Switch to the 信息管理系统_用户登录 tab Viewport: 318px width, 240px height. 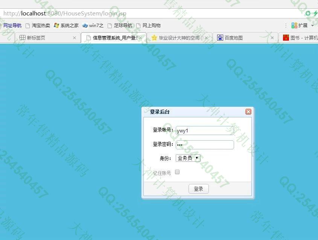click(114, 38)
